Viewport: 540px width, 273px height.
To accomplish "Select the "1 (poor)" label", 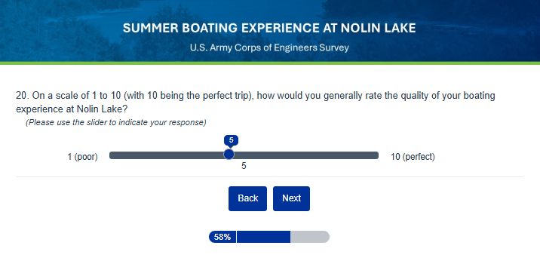I will tap(83, 157).
